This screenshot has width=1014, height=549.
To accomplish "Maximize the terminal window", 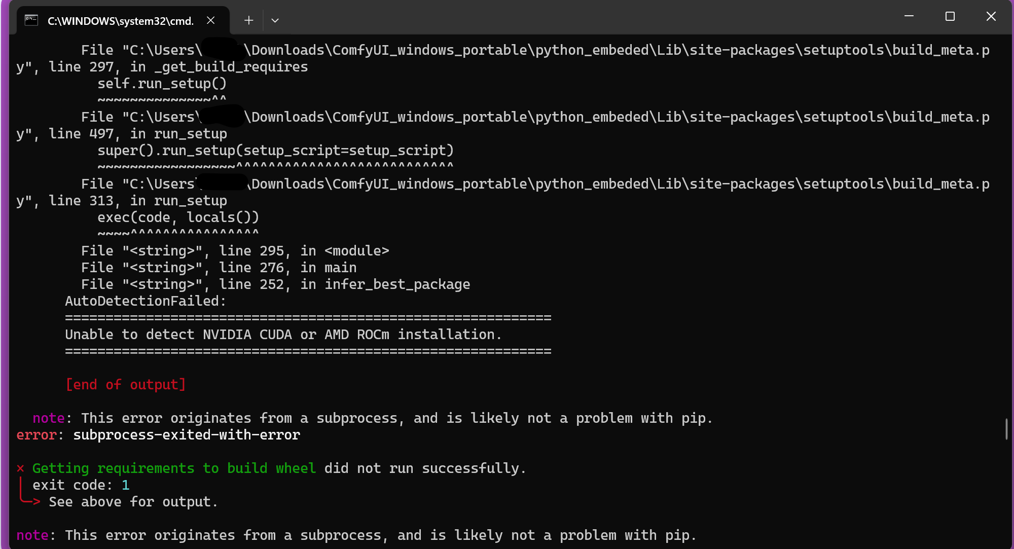I will [950, 16].
